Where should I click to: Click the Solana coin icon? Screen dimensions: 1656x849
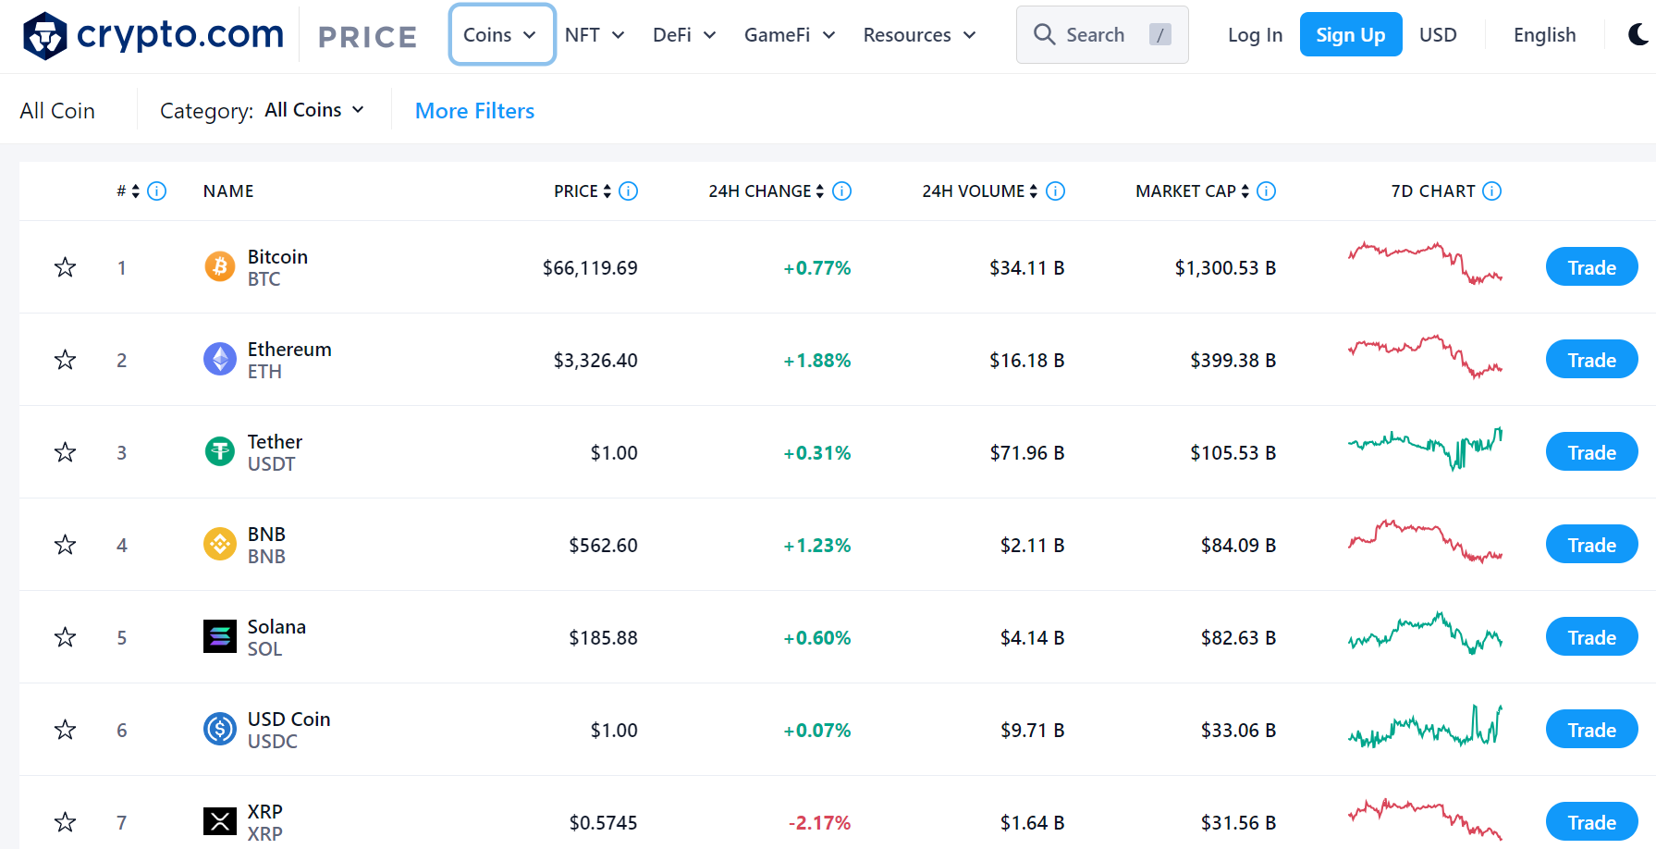pyautogui.click(x=220, y=636)
